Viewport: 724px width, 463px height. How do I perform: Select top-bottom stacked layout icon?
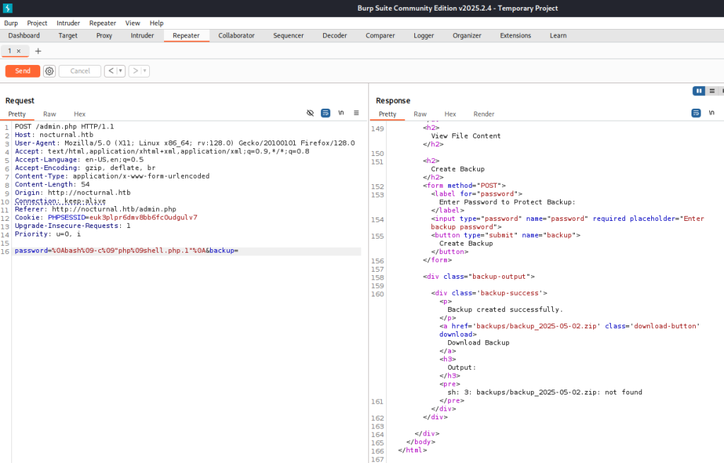[712, 91]
